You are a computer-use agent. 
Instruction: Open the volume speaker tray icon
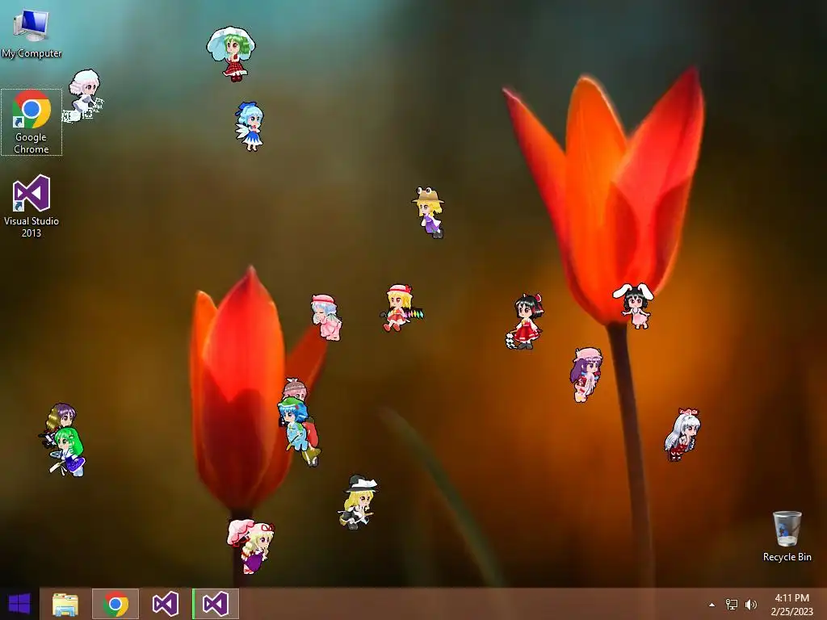[x=751, y=605]
